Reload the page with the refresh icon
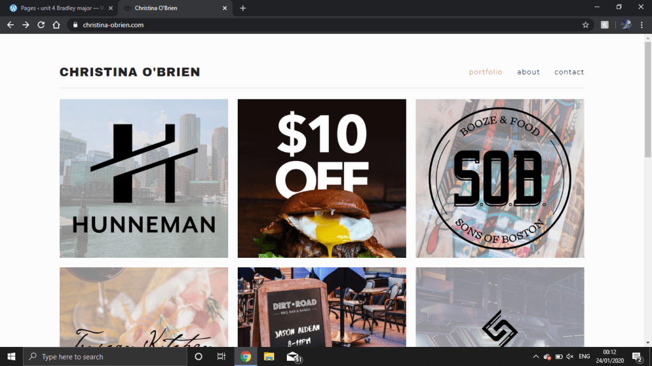The image size is (652, 366). (x=41, y=25)
